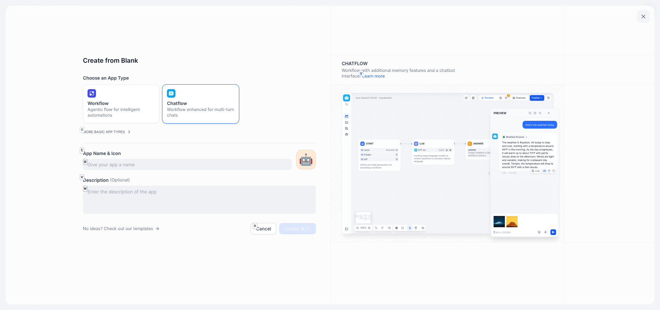Select the hand pan tool icon

(x=416, y=228)
